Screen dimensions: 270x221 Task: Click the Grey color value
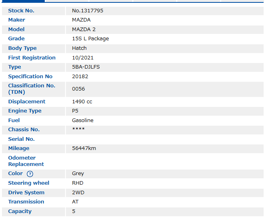click(x=78, y=174)
